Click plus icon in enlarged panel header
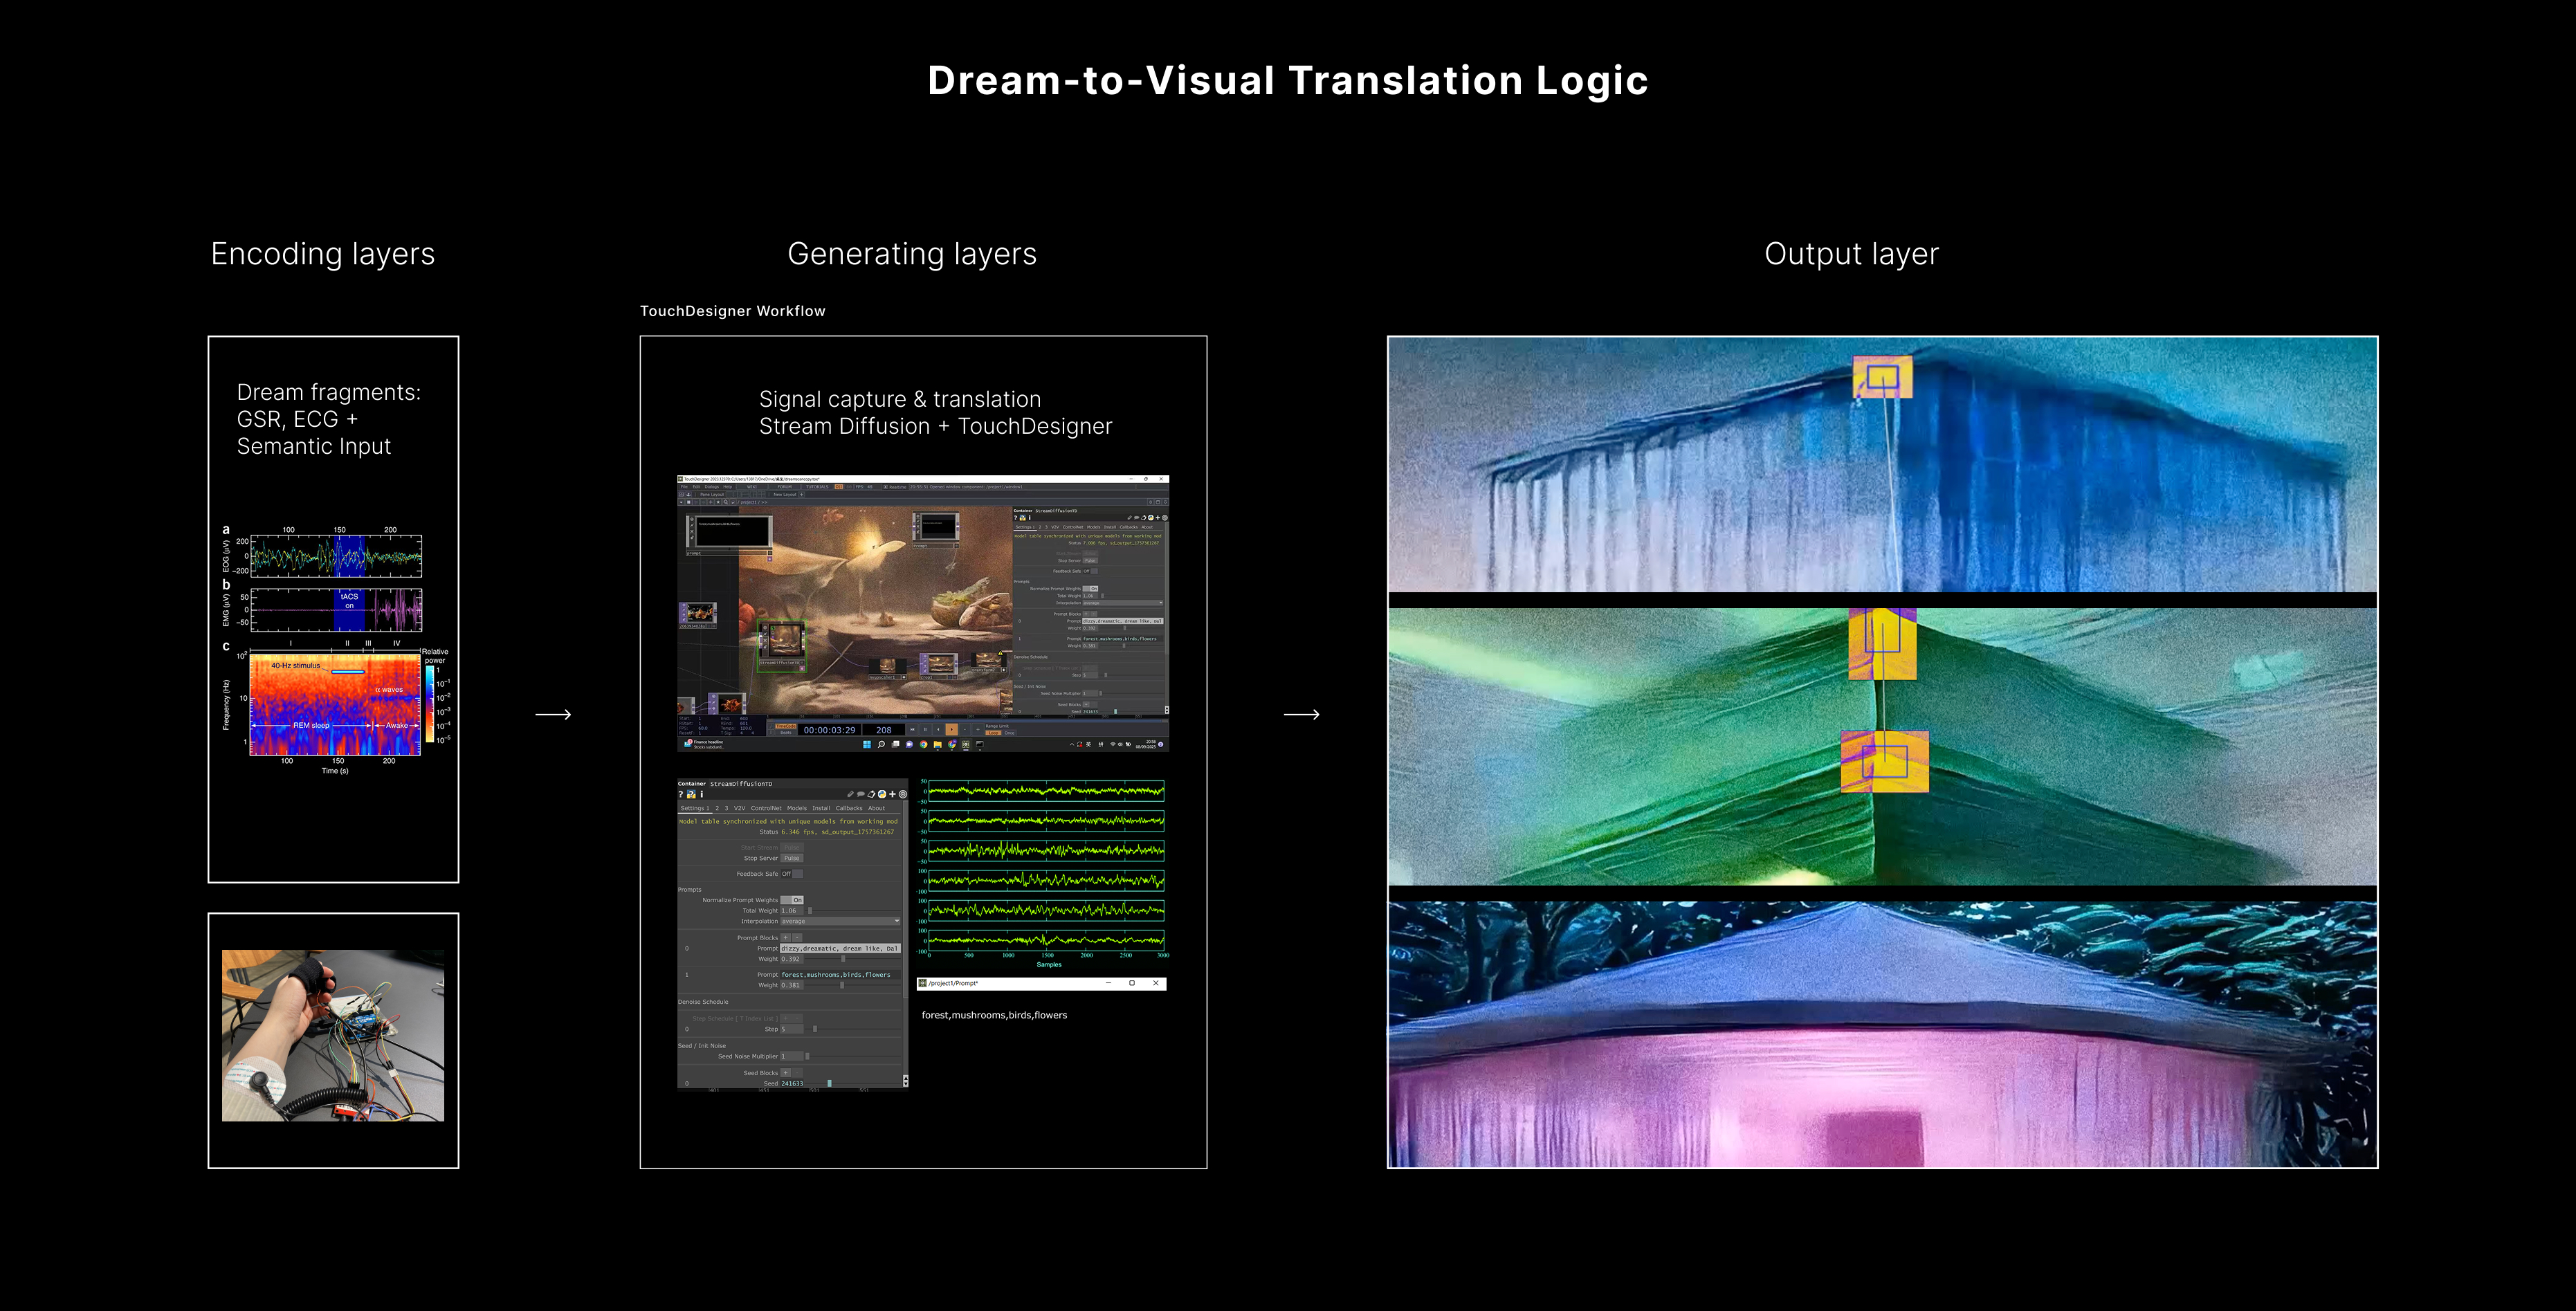This screenshot has height=1311, width=2576. click(x=893, y=795)
